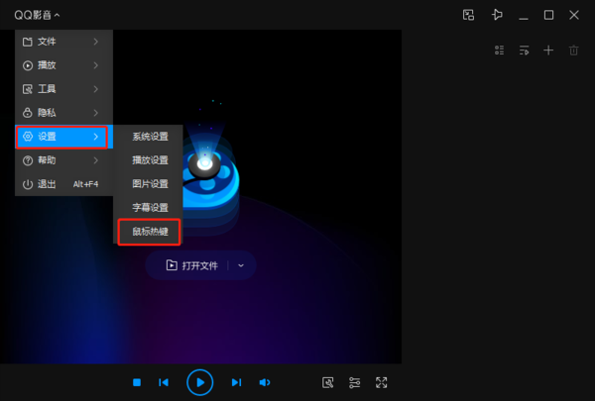Viewport: 595px width, 401px height.
Task: Click the toolbox icon next to 工具
Action: point(28,89)
